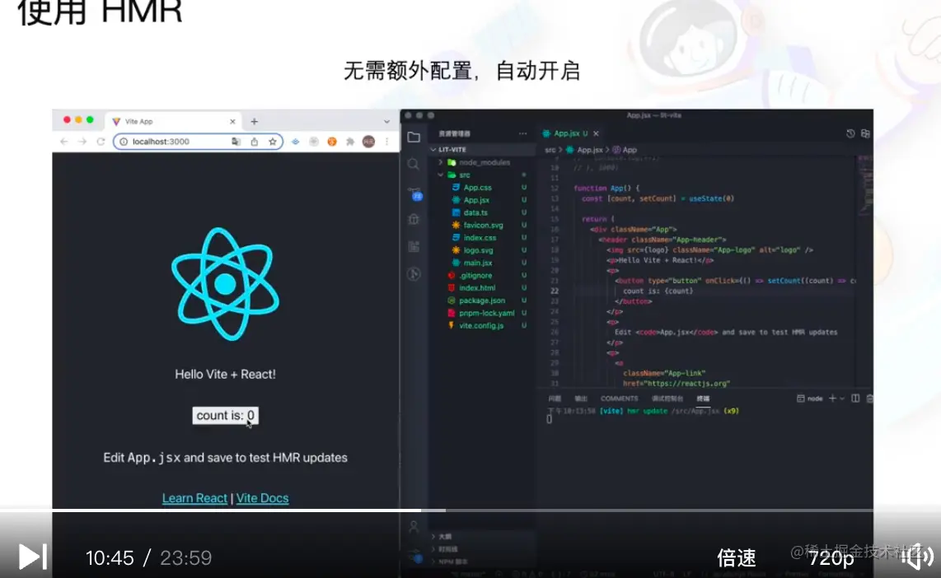Click the count is: 0 button

(x=225, y=416)
